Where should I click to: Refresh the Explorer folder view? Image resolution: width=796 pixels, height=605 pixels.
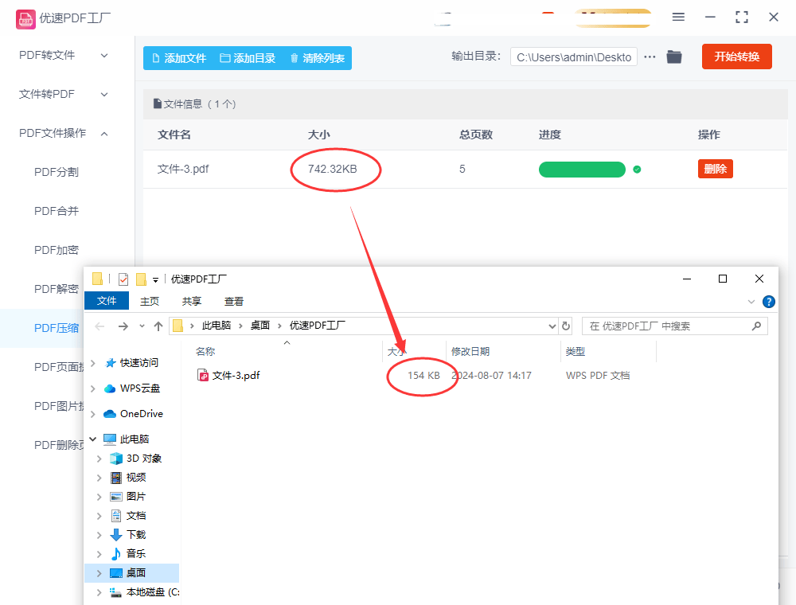click(x=566, y=326)
